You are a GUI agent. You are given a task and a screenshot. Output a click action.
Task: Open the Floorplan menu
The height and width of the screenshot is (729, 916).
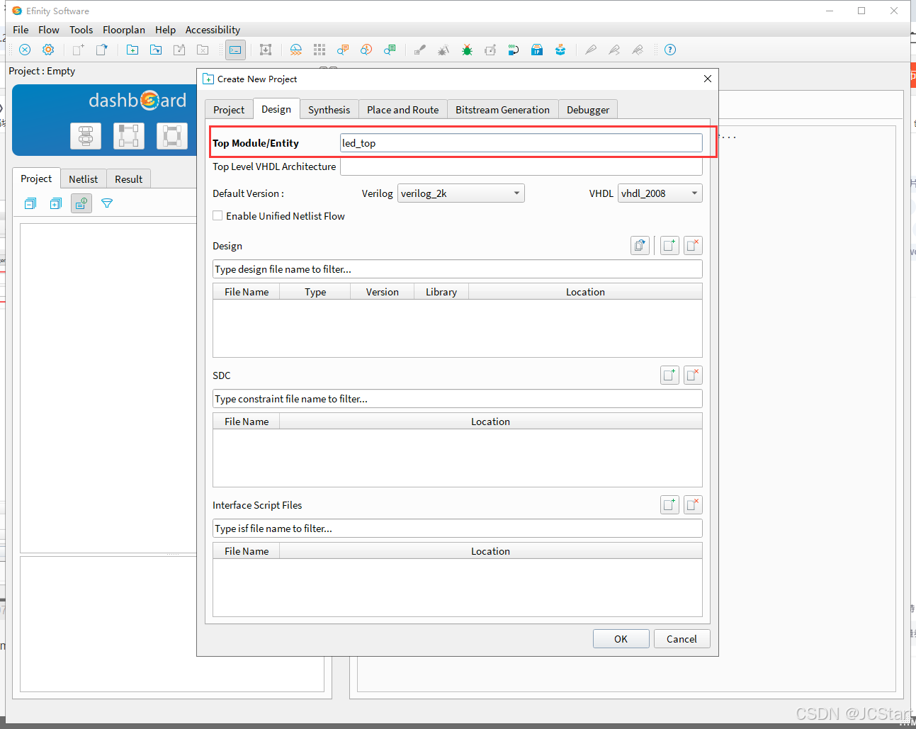pyautogui.click(x=124, y=30)
